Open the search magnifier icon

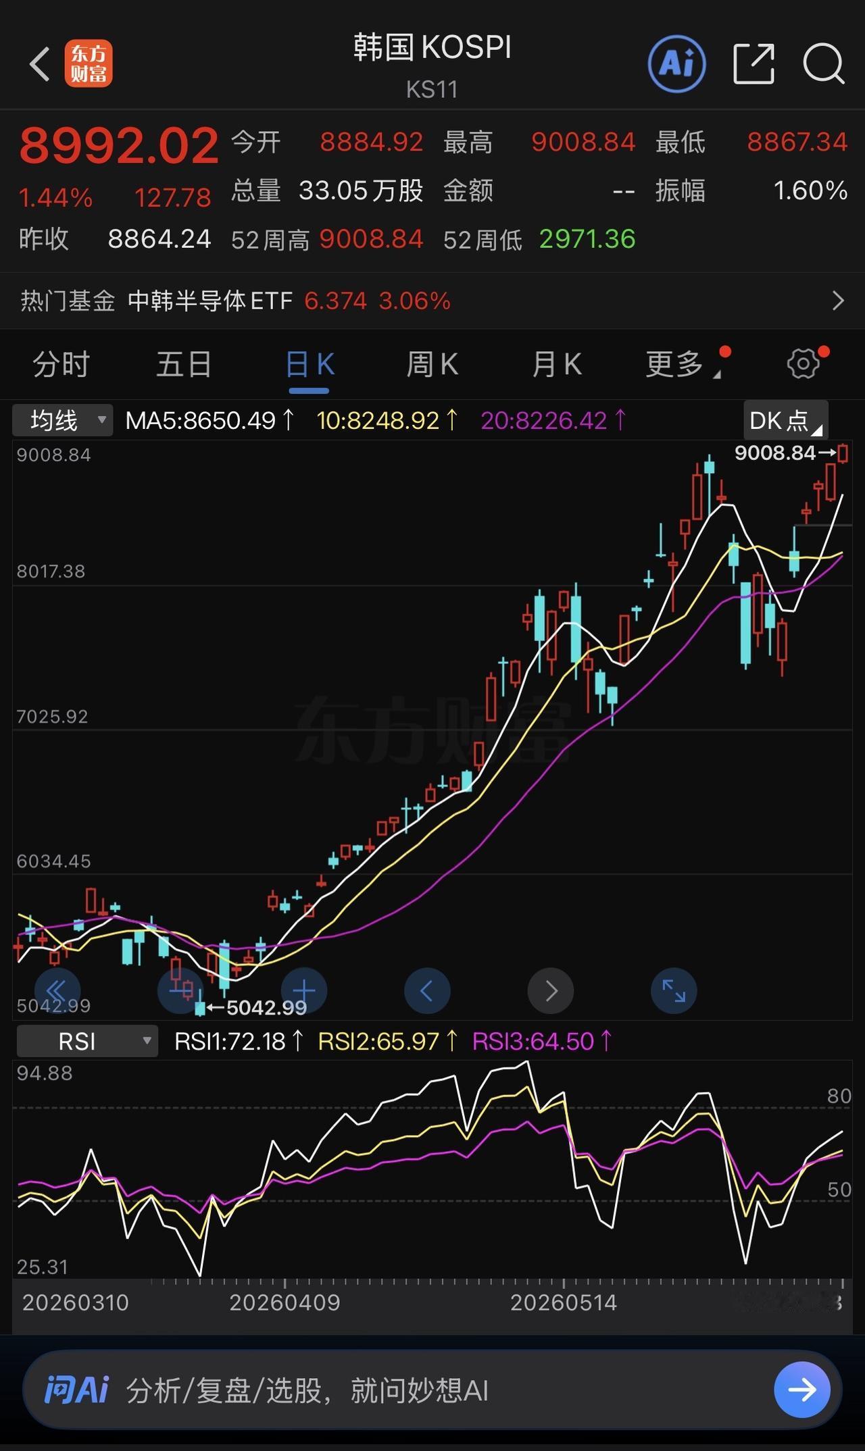(x=824, y=64)
